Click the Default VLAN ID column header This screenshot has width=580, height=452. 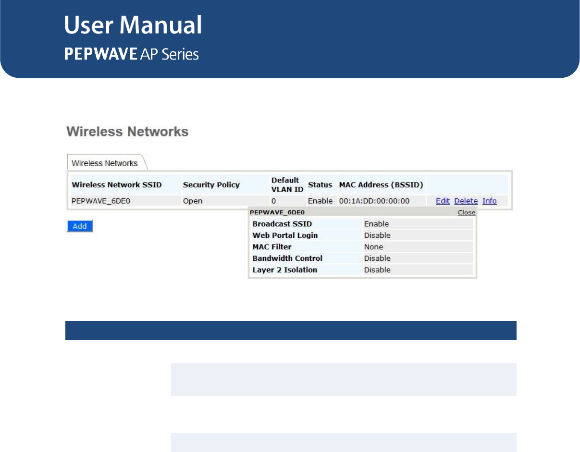coord(287,184)
